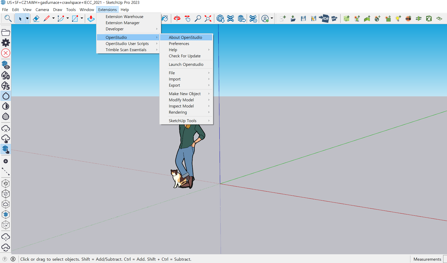Click the Extension Warehouse toolbar icon
Image resolution: width=447 pixels, height=263 pixels.
[x=230, y=19]
